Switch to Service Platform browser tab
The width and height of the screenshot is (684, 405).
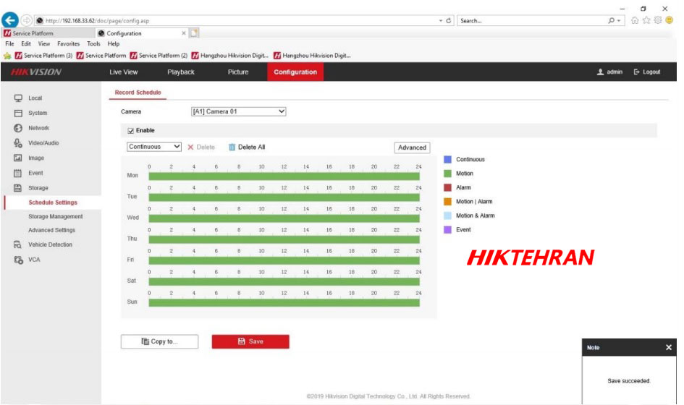click(x=48, y=33)
